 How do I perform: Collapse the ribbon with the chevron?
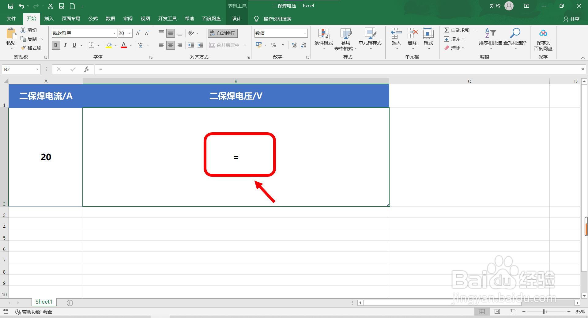(x=583, y=58)
